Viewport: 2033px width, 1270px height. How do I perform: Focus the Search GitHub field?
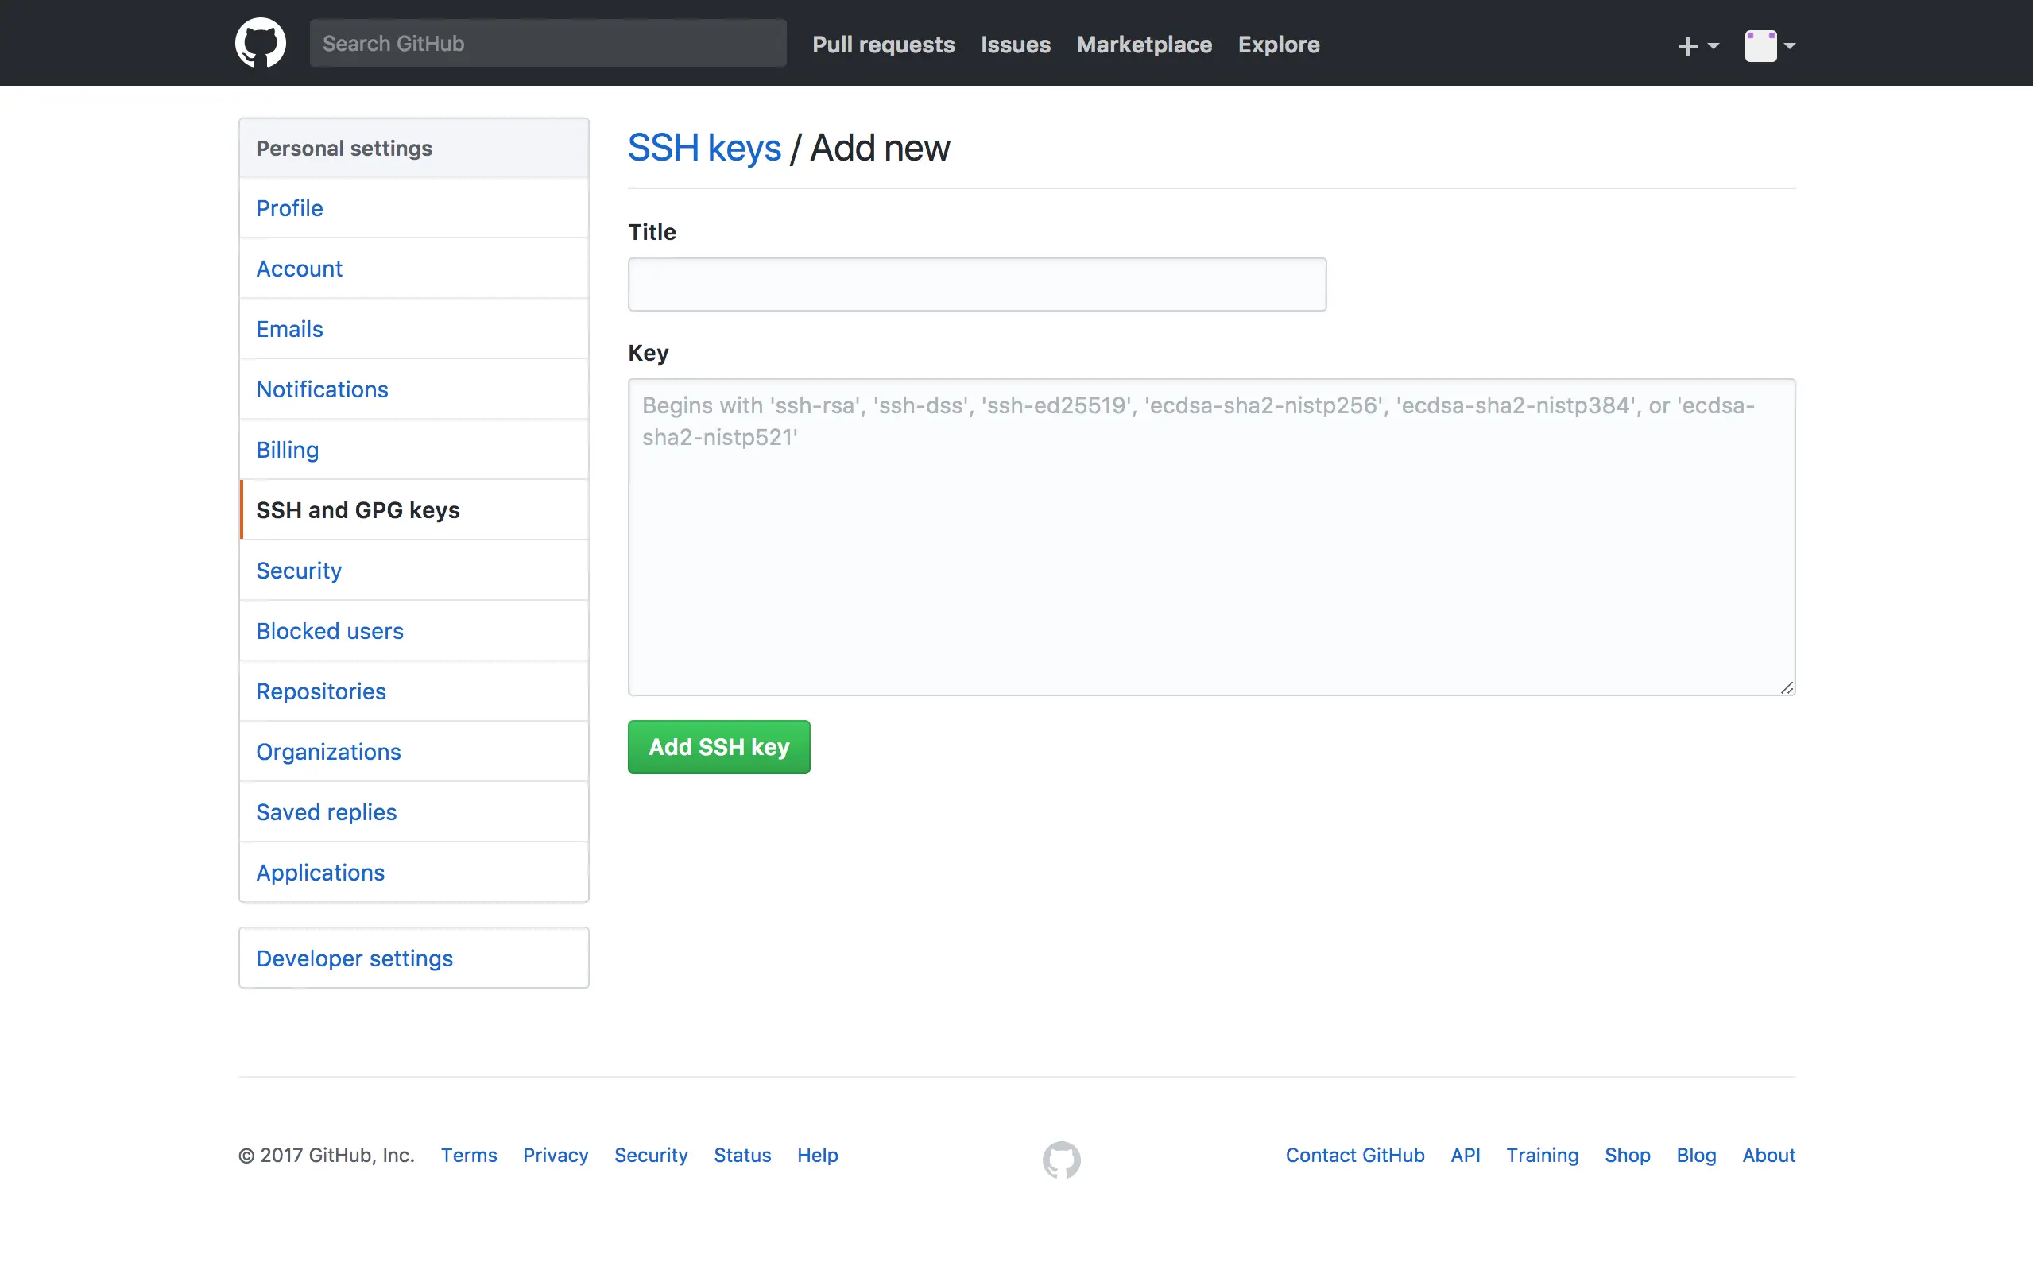(548, 44)
